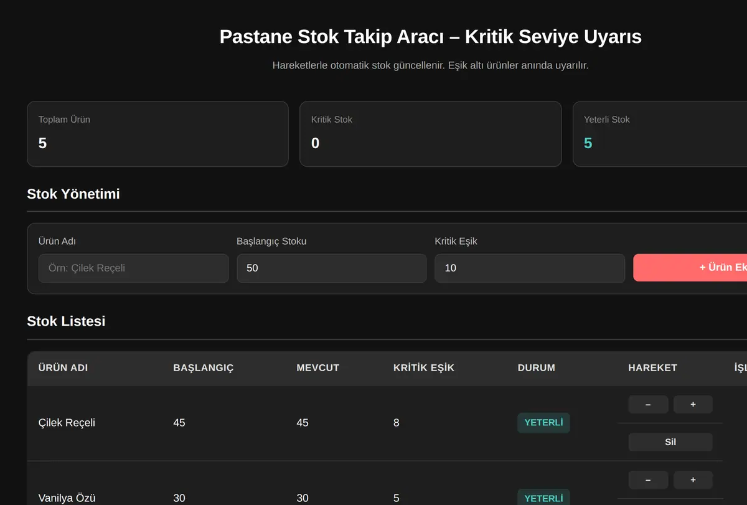Click the + Ürün Ekle button
Image resolution: width=747 pixels, height=505 pixels.
point(690,268)
